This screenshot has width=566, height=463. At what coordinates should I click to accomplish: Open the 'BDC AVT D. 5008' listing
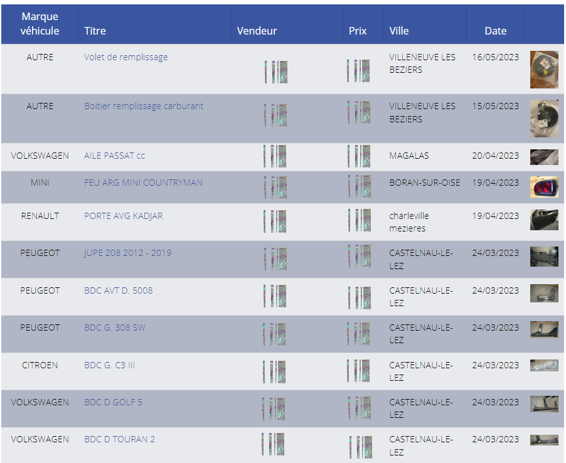(x=119, y=290)
